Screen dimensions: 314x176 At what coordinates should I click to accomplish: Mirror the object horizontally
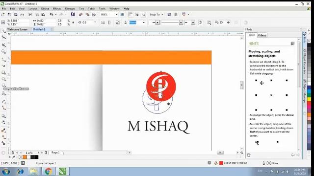pos(103,22)
